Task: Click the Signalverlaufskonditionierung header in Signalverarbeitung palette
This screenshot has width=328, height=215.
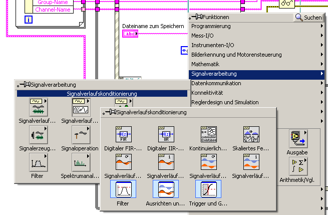Action: (x=102, y=94)
